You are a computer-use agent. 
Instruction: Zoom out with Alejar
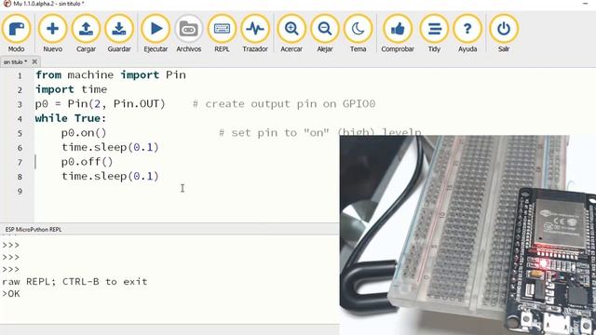325,33
